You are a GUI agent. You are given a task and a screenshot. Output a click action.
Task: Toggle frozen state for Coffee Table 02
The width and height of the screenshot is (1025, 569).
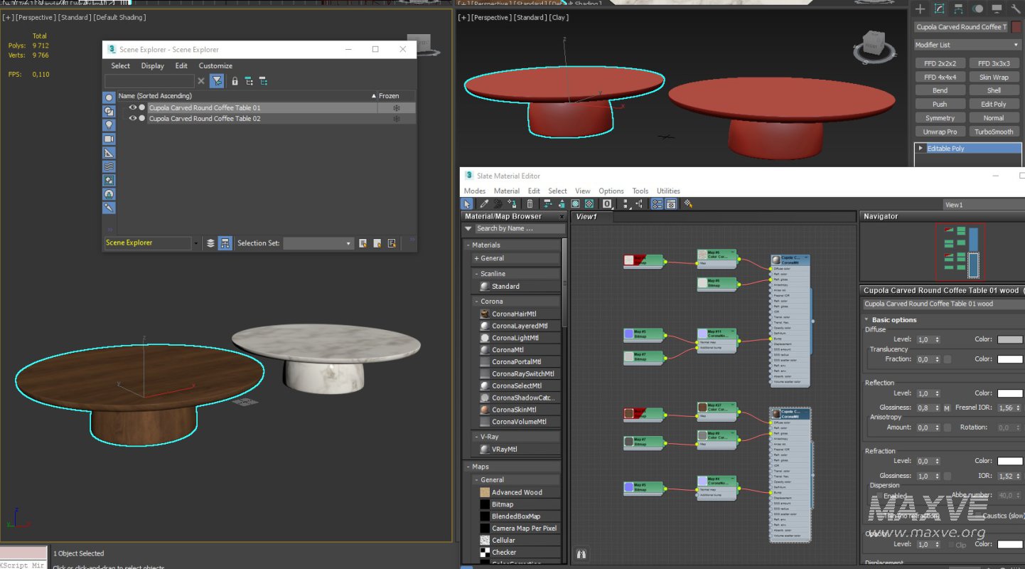tap(397, 119)
